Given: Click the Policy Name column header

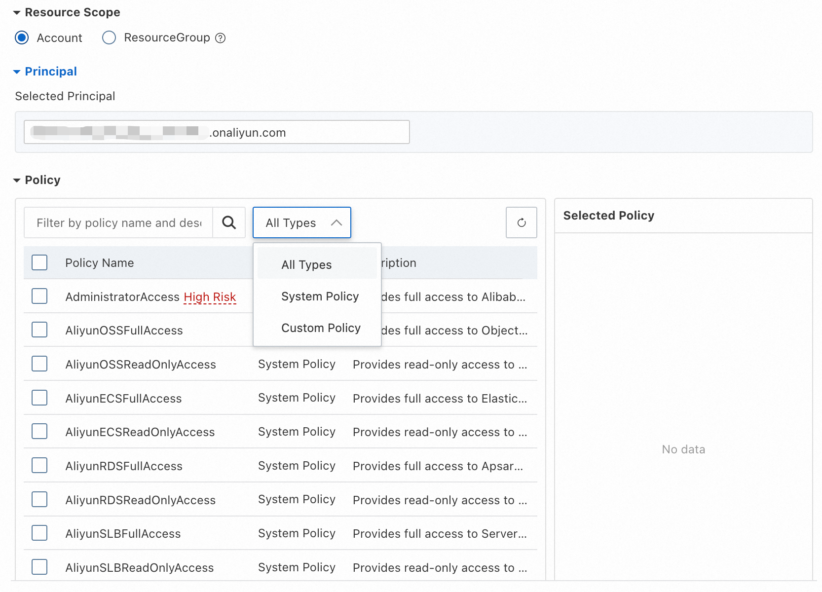Looking at the screenshot, I should [100, 263].
